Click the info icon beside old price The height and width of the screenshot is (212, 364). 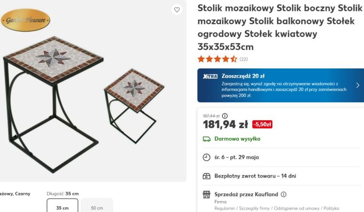(x=225, y=116)
